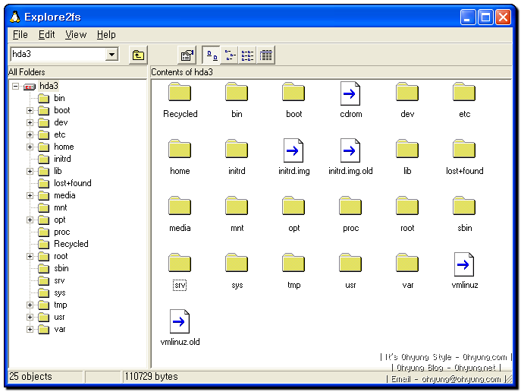
Task: Select the root folder icon in contents
Action: point(407,206)
